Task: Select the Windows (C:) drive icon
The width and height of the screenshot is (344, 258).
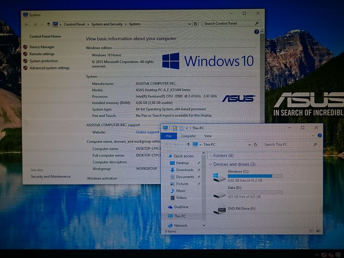Action: pyautogui.click(x=219, y=177)
